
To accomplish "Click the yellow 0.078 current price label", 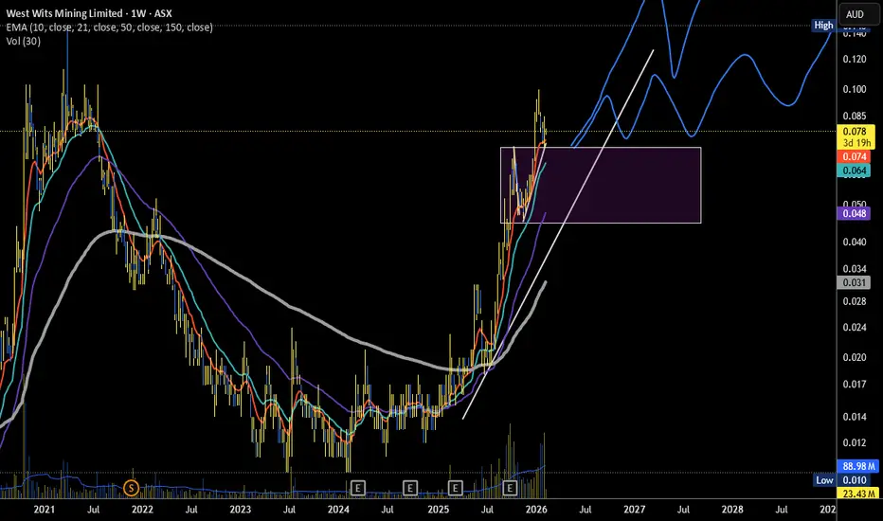I will [x=855, y=132].
